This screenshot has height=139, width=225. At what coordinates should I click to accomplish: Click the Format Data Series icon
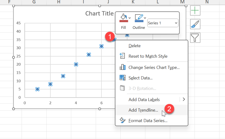click(x=122, y=121)
